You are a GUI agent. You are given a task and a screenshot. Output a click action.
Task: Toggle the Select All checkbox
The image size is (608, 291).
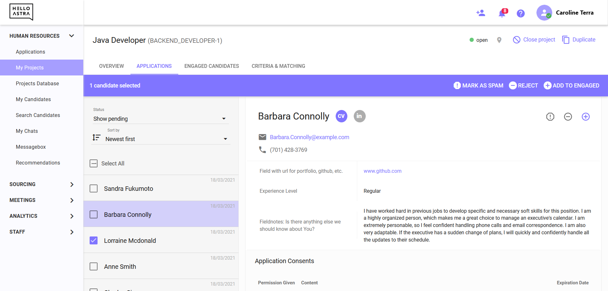(x=93, y=163)
